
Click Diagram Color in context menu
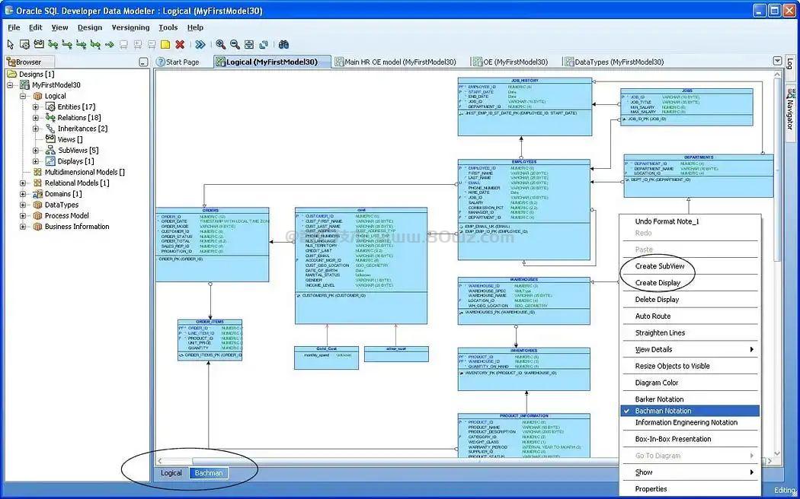[x=656, y=383]
